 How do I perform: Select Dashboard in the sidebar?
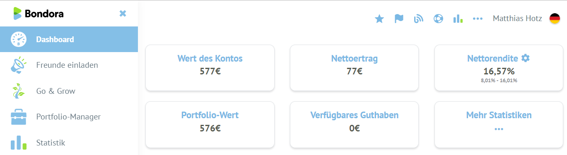[x=69, y=40]
